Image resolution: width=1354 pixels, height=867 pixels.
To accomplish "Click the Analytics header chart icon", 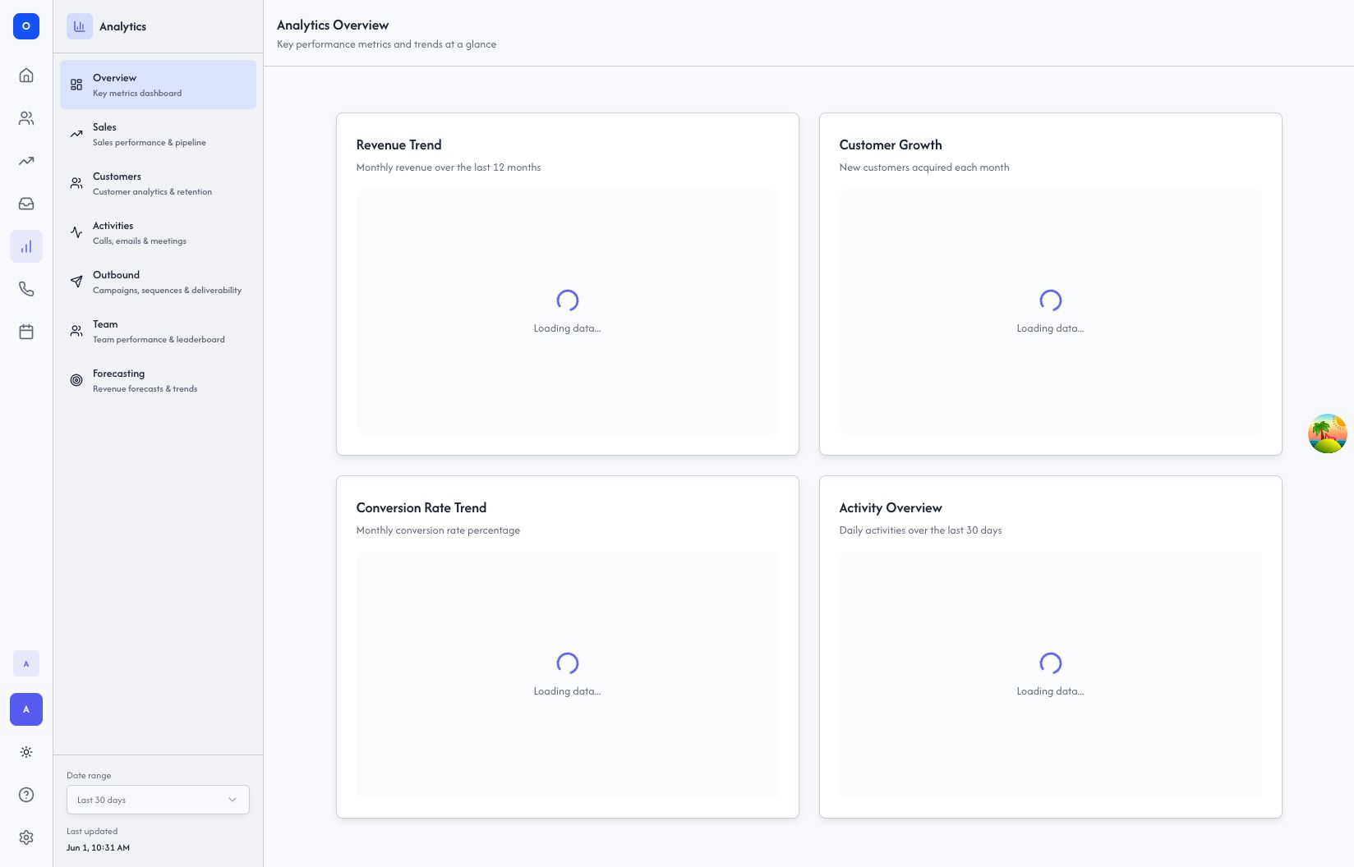I will tap(80, 26).
